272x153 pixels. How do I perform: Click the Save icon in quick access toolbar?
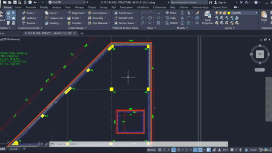coord(15,2)
